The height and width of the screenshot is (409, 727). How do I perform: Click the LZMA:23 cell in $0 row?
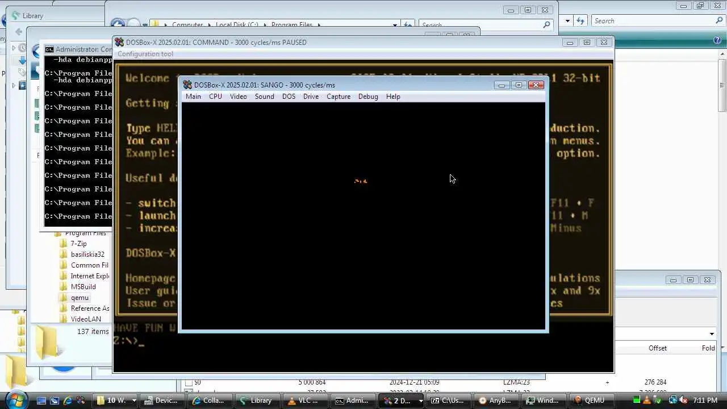click(516, 382)
